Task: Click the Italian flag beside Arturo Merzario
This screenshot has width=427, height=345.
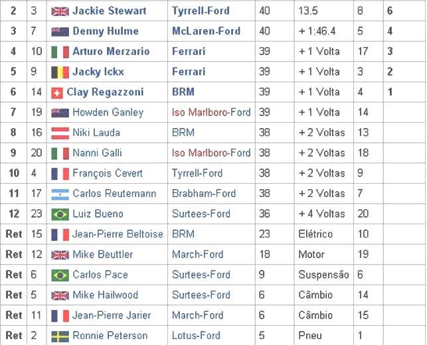Action: (60, 52)
